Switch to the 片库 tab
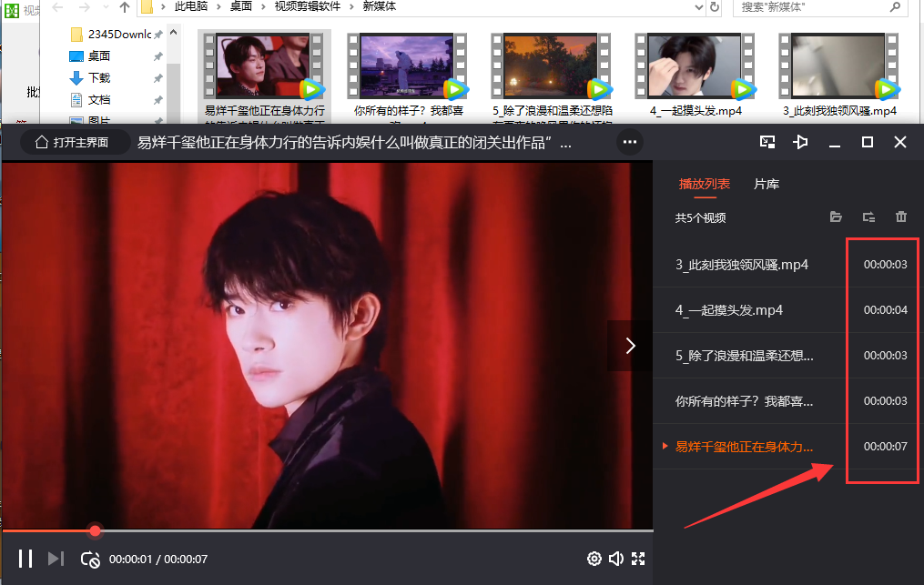Screen dimensions: 924x585 click(x=767, y=185)
